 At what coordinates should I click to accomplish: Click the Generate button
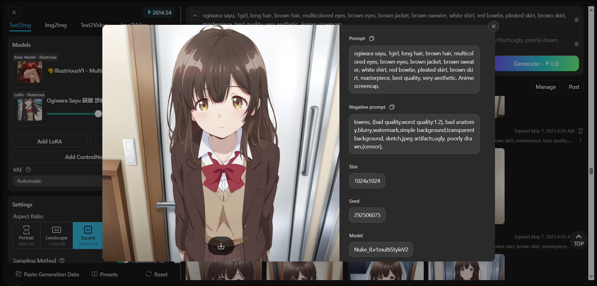(x=536, y=64)
